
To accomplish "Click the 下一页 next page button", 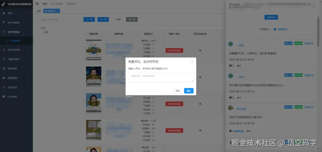I will coord(103,19).
